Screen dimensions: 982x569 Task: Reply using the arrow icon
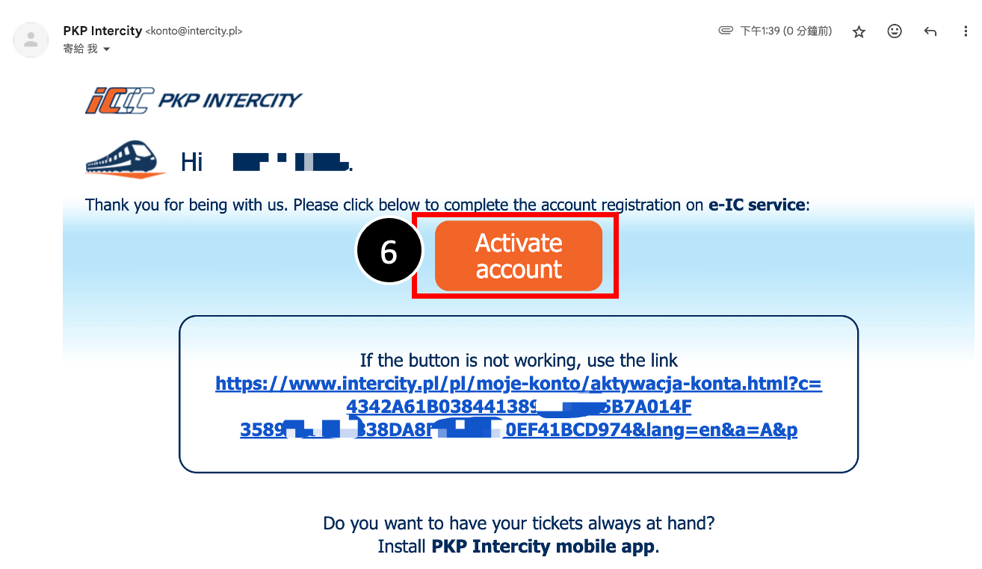(930, 32)
